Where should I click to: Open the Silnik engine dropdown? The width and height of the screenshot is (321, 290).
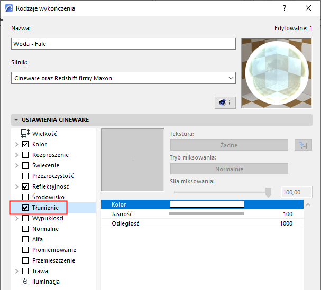(123, 78)
